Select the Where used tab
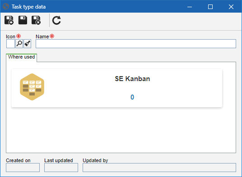 click(22, 58)
